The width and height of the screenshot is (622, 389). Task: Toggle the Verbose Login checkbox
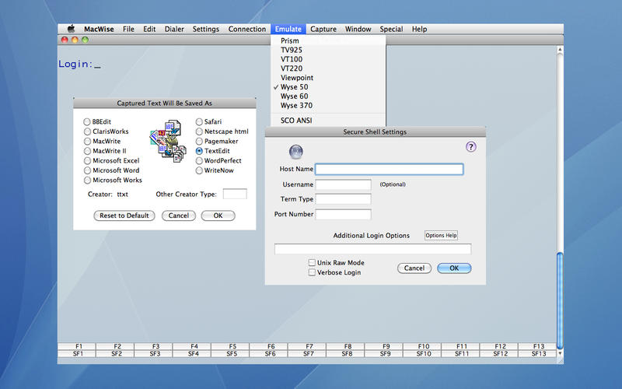(x=313, y=272)
